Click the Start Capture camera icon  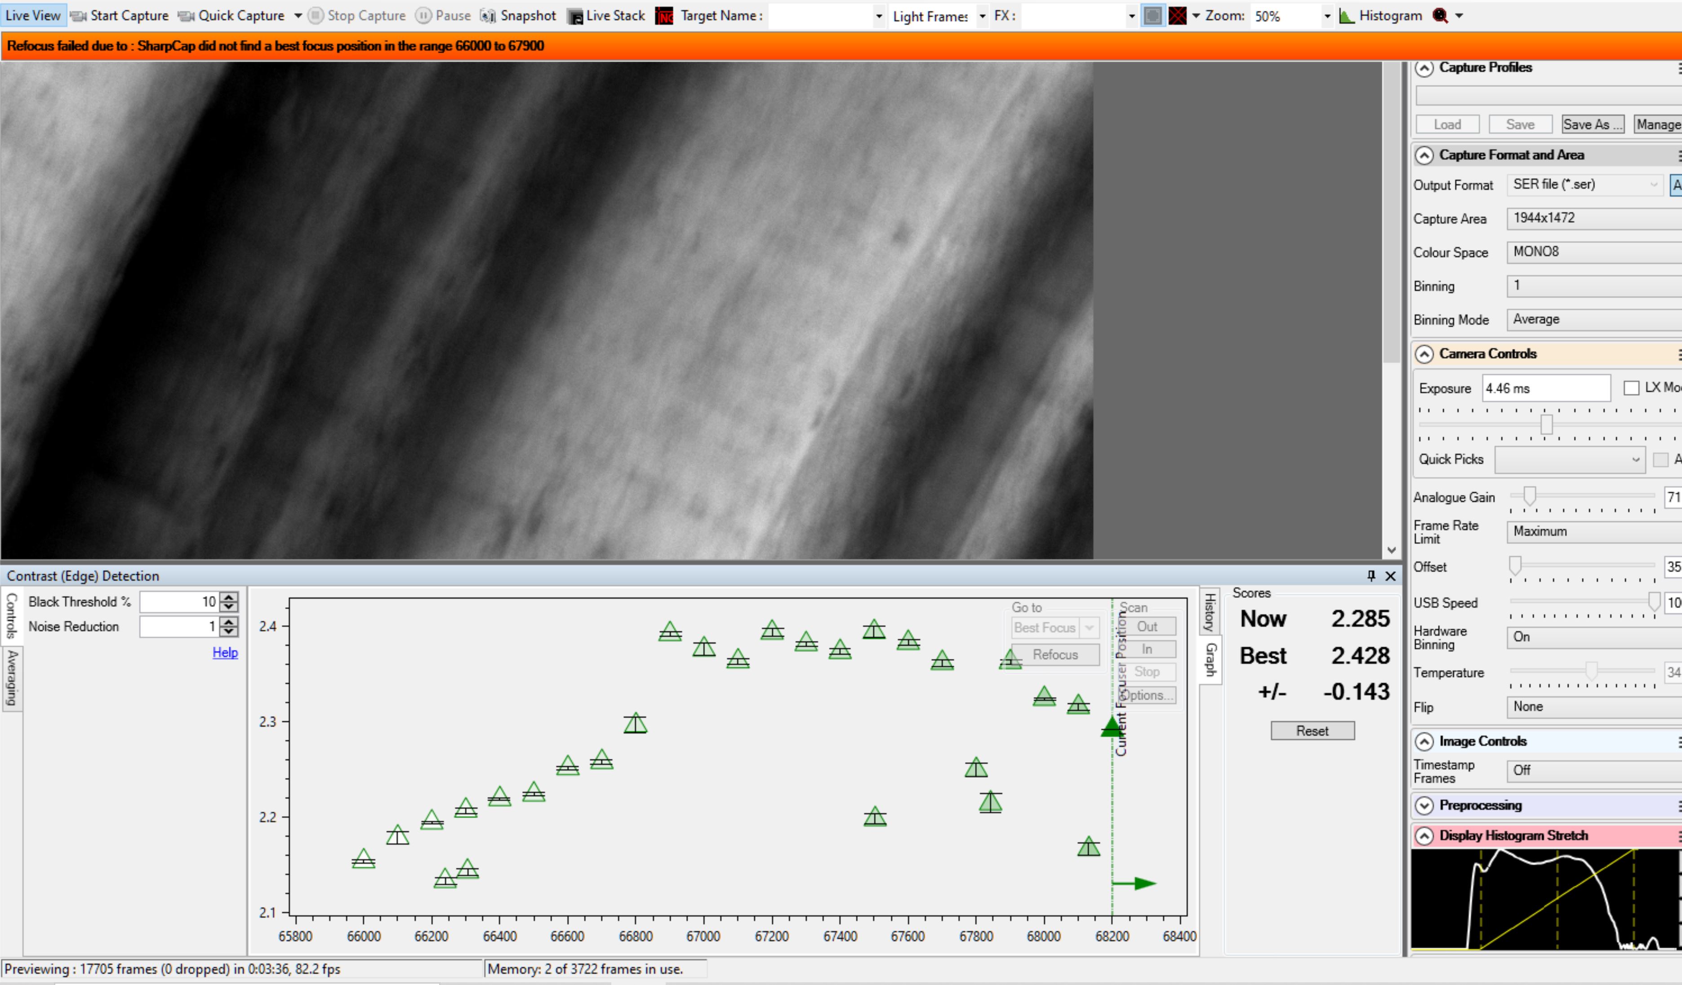[x=79, y=16]
